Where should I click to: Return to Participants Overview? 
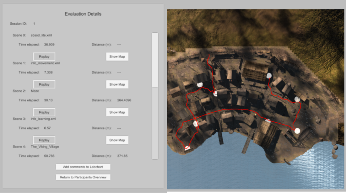pos(83,177)
